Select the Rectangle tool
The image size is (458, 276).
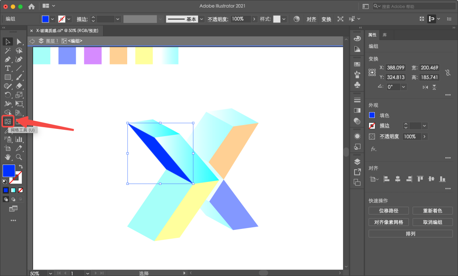tap(8, 77)
